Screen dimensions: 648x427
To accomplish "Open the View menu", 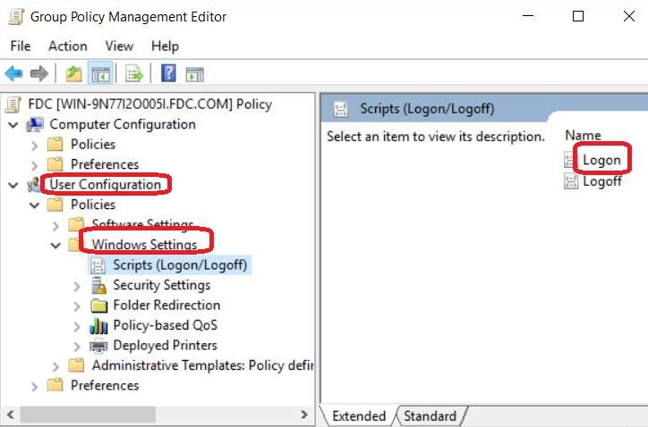I will point(119,46).
